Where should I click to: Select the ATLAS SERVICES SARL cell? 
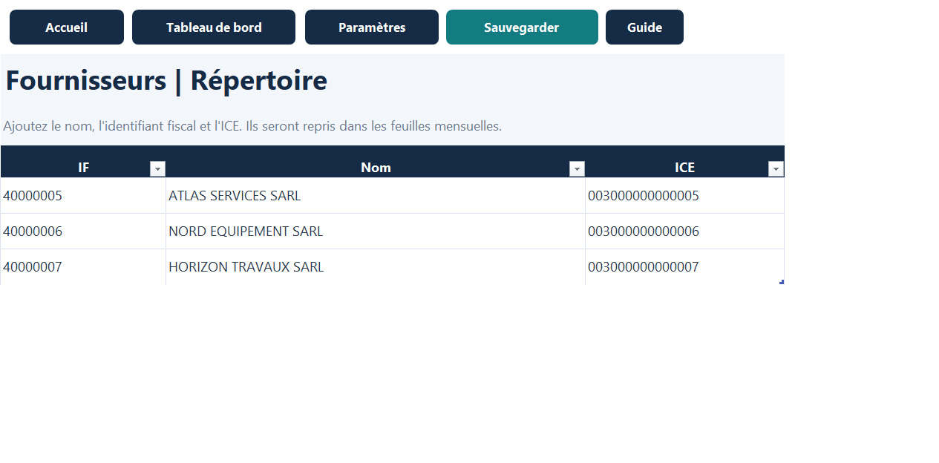click(x=376, y=196)
